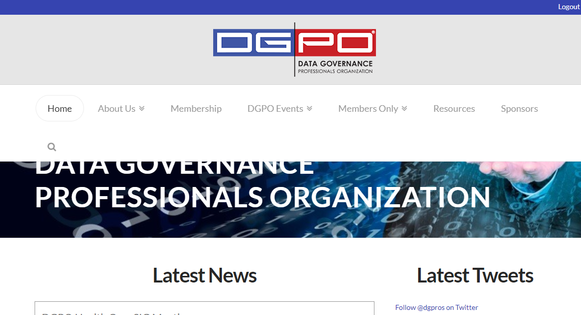The height and width of the screenshot is (315, 581).
Task: Expand the Members Only chevron arrow
Action: click(x=404, y=108)
